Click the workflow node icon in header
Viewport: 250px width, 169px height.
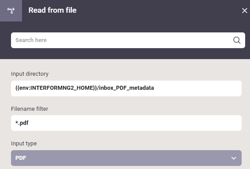point(11,11)
